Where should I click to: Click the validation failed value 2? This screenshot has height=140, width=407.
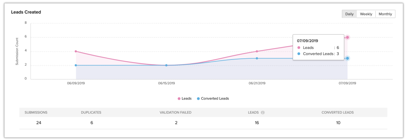tap(176, 123)
